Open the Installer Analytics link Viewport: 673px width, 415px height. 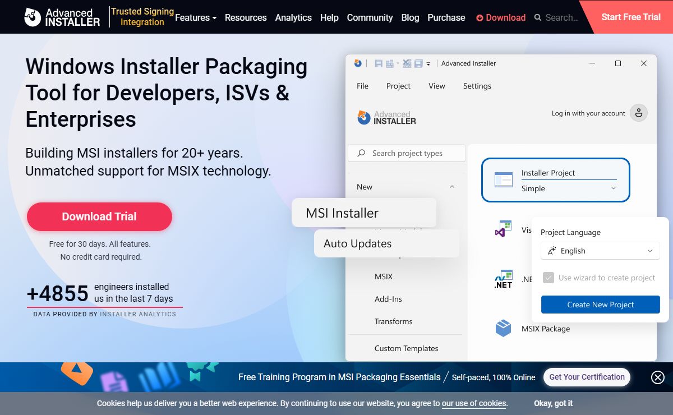138,314
